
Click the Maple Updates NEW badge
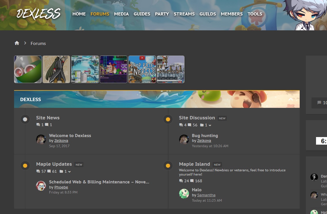coord(79,165)
